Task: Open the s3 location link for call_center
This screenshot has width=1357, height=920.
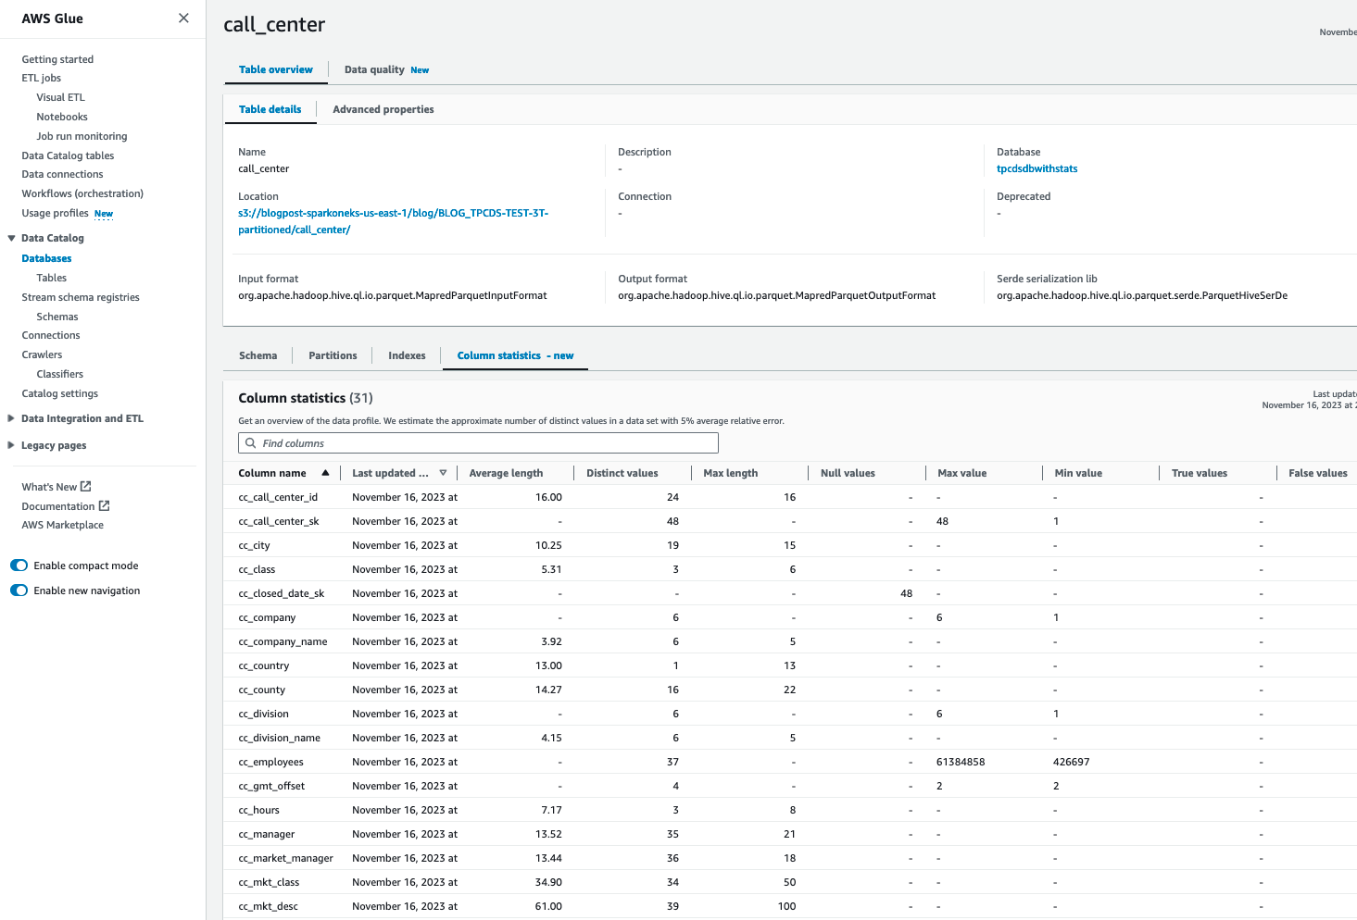Action: pos(393,221)
